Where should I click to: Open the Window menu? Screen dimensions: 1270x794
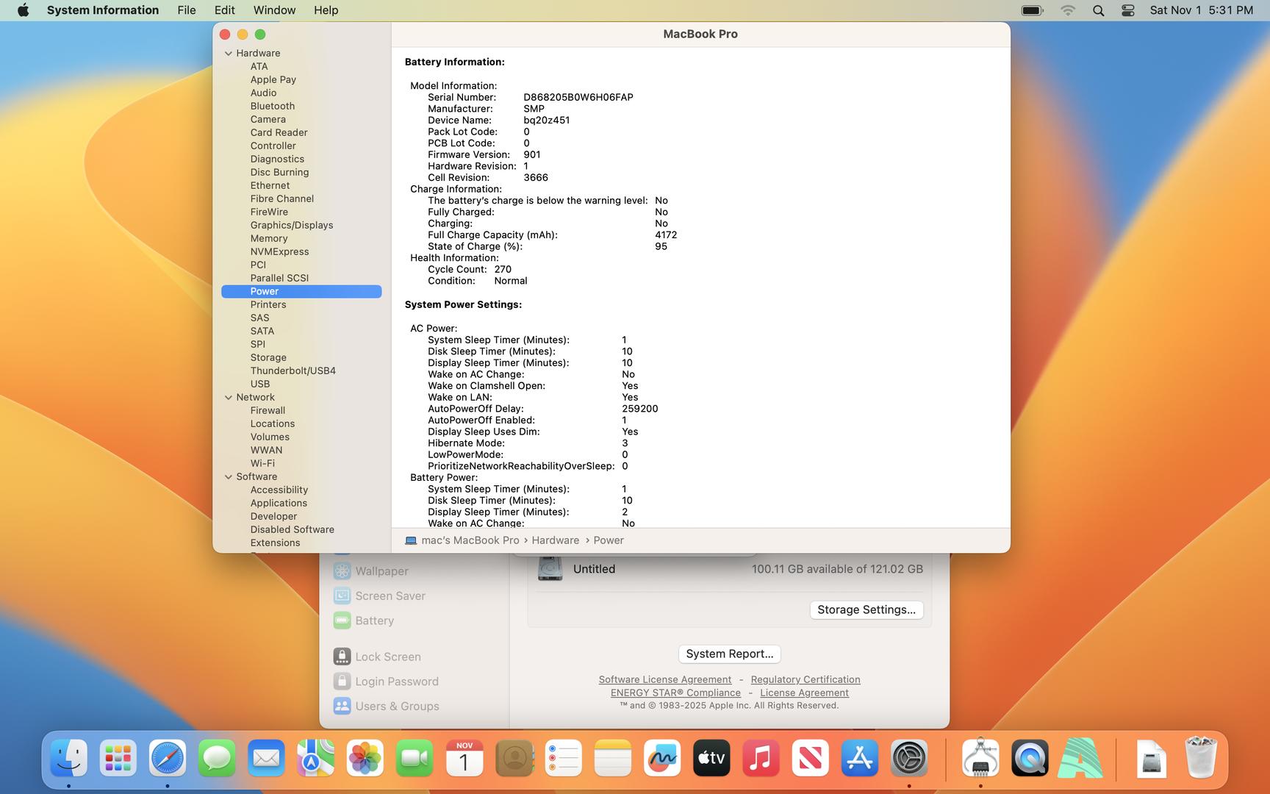(274, 10)
